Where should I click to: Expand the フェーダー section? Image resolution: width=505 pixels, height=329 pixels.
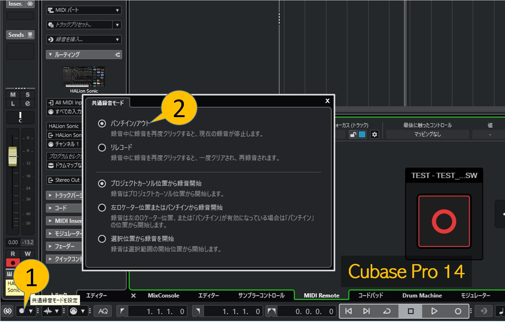(x=64, y=246)
